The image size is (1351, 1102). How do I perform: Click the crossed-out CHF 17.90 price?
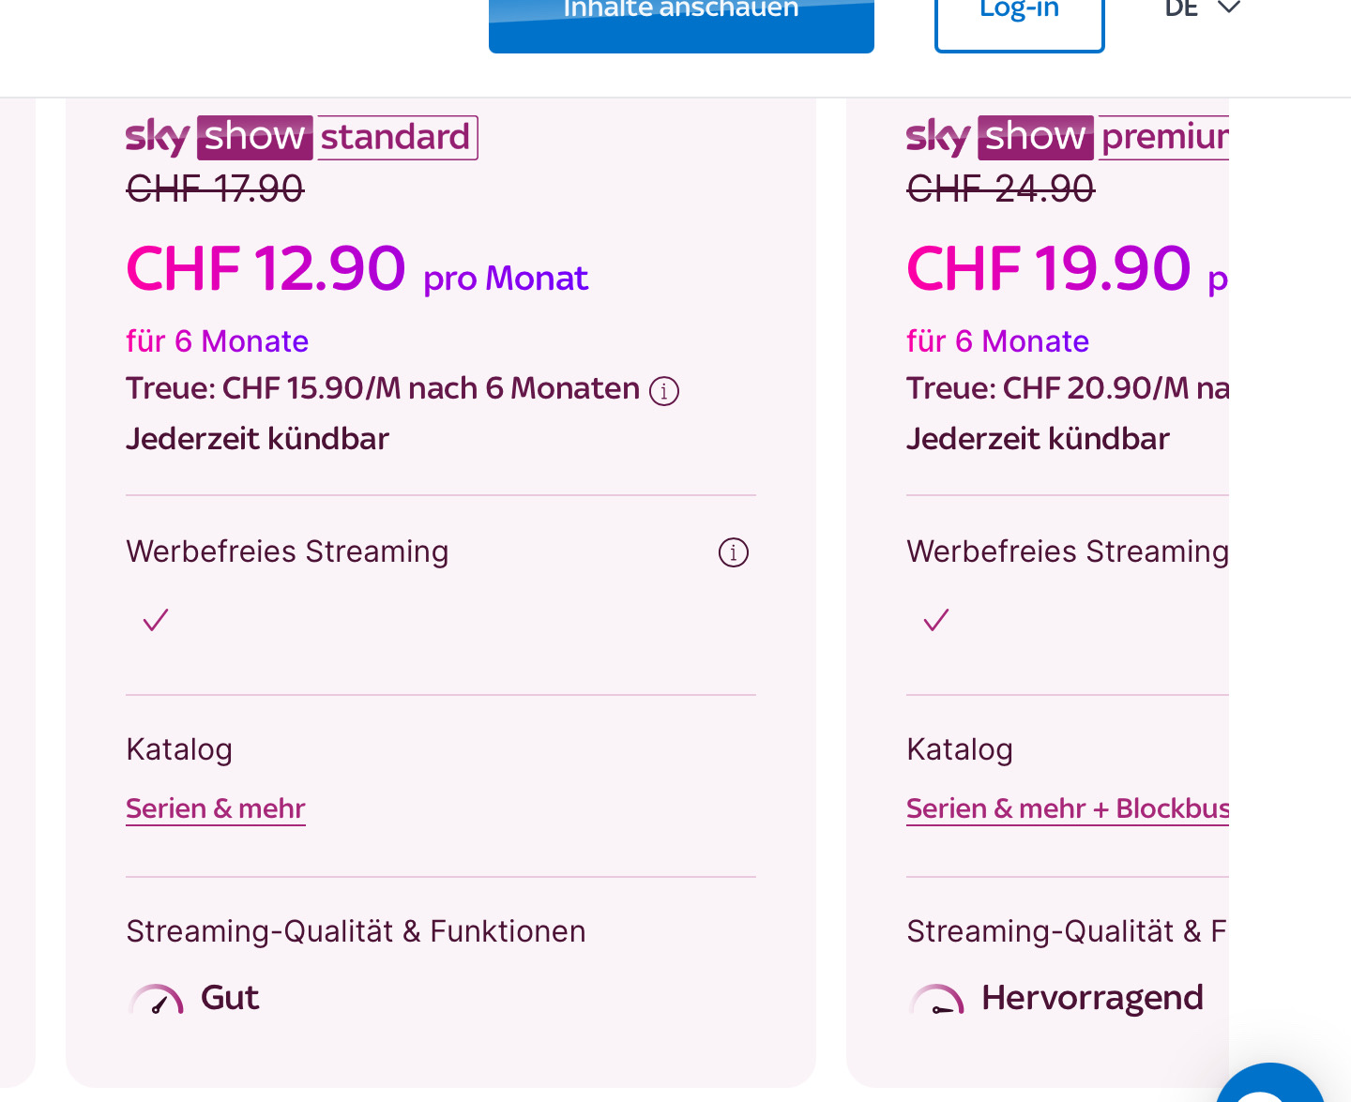[x=215, y=189]
